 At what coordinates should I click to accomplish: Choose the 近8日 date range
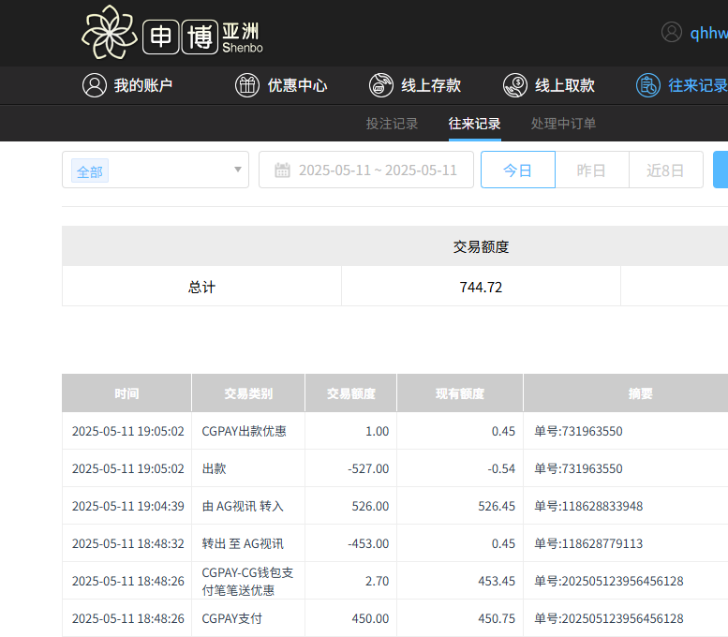tap(665, 170)
